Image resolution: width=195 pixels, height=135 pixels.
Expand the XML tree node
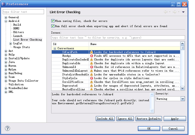6,92
